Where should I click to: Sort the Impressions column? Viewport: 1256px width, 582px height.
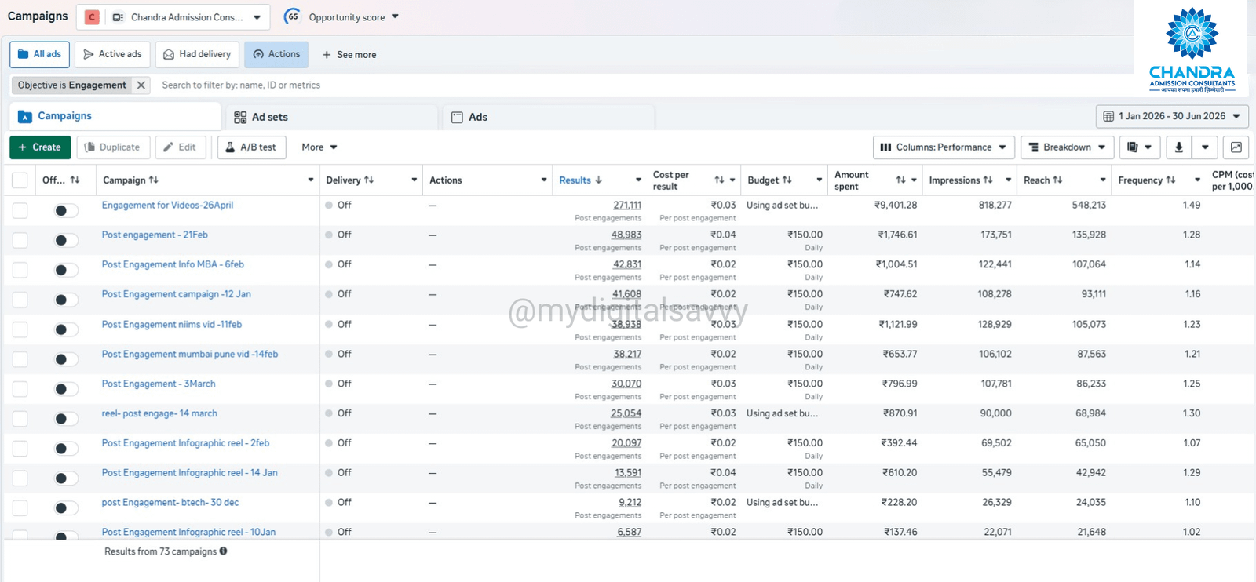pos(988,180)
